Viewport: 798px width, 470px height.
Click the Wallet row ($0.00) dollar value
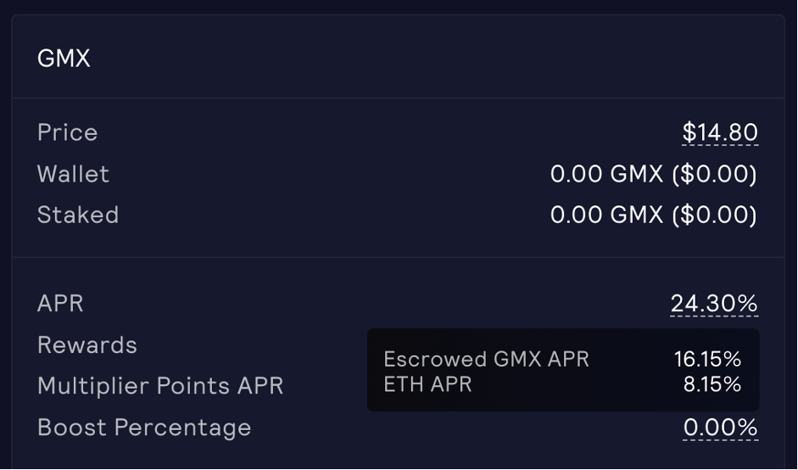pyautogui.click(x=714, y=175)
